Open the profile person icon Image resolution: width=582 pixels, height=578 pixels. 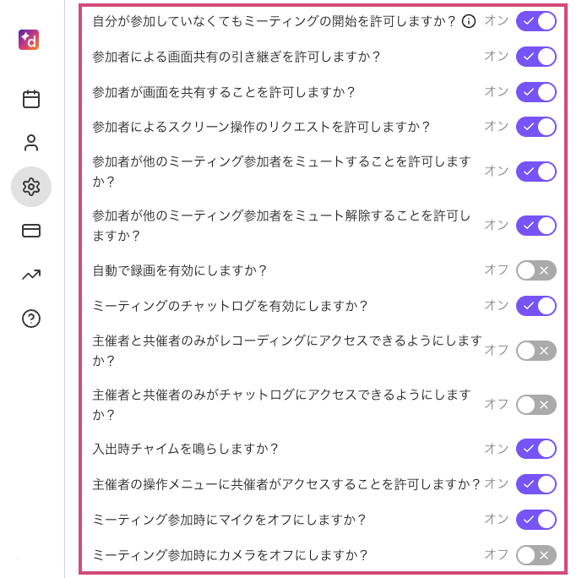31,143
